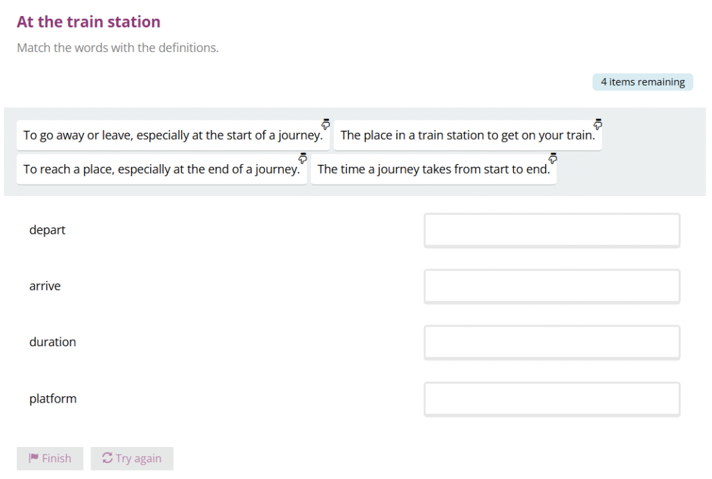
Task: Click the refresh arrows icon beside Try again
Action: pyautogui.click(x=107, y=458)
